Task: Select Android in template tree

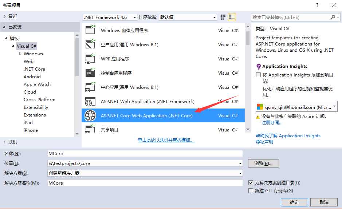Action: pos(32,77)
